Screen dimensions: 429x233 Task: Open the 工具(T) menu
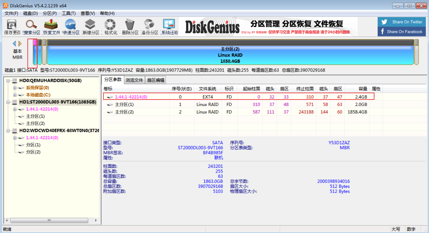(x=69, y=13)
